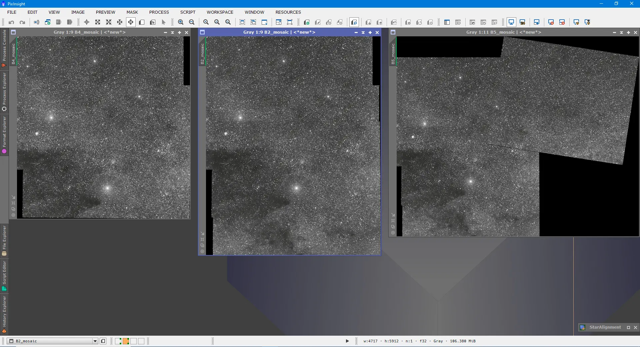Click the B4_mosaic window title bar text
The width and height of the screenshot is (640, 347).
[90, 32]
